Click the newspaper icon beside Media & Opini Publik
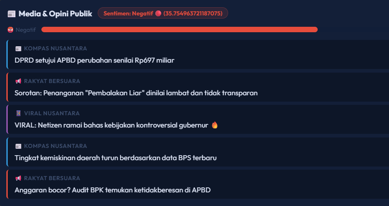This screenshot has height=206, width=389. click(12, 14)
